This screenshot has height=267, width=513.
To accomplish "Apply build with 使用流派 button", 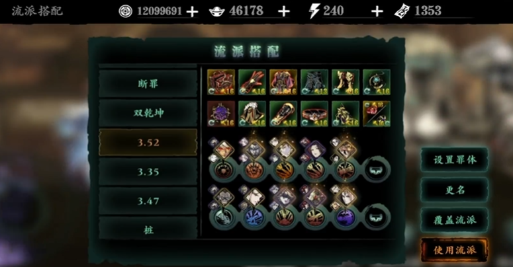I will point(455,250).
